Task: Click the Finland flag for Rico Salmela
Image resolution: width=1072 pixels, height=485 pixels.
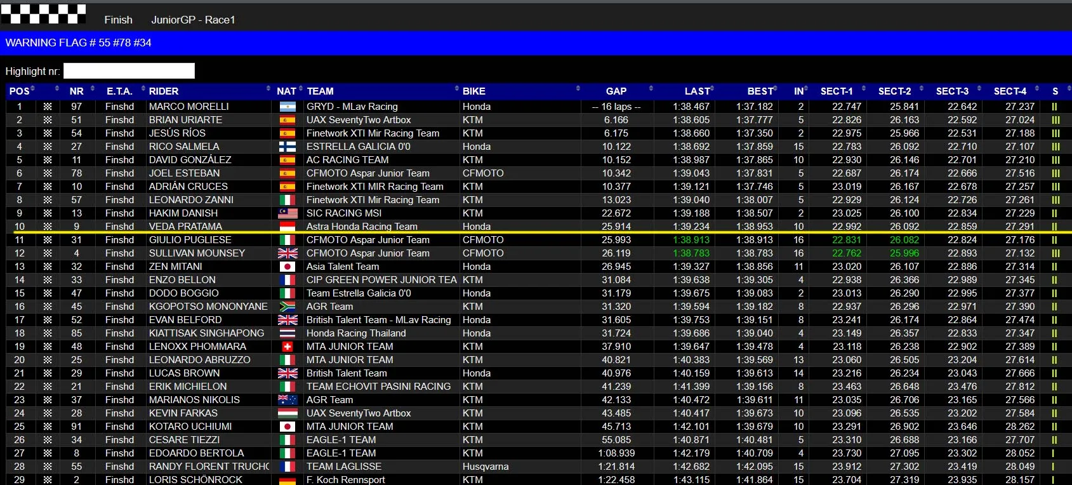Action: click(x=288, y=147)
